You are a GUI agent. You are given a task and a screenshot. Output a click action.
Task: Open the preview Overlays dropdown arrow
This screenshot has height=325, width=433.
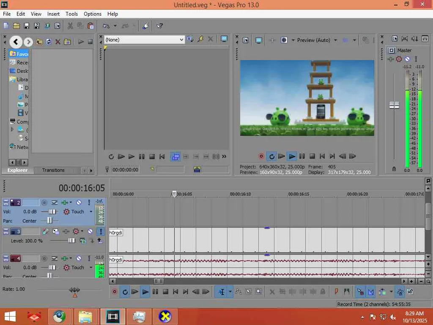[x=354, y=40]
